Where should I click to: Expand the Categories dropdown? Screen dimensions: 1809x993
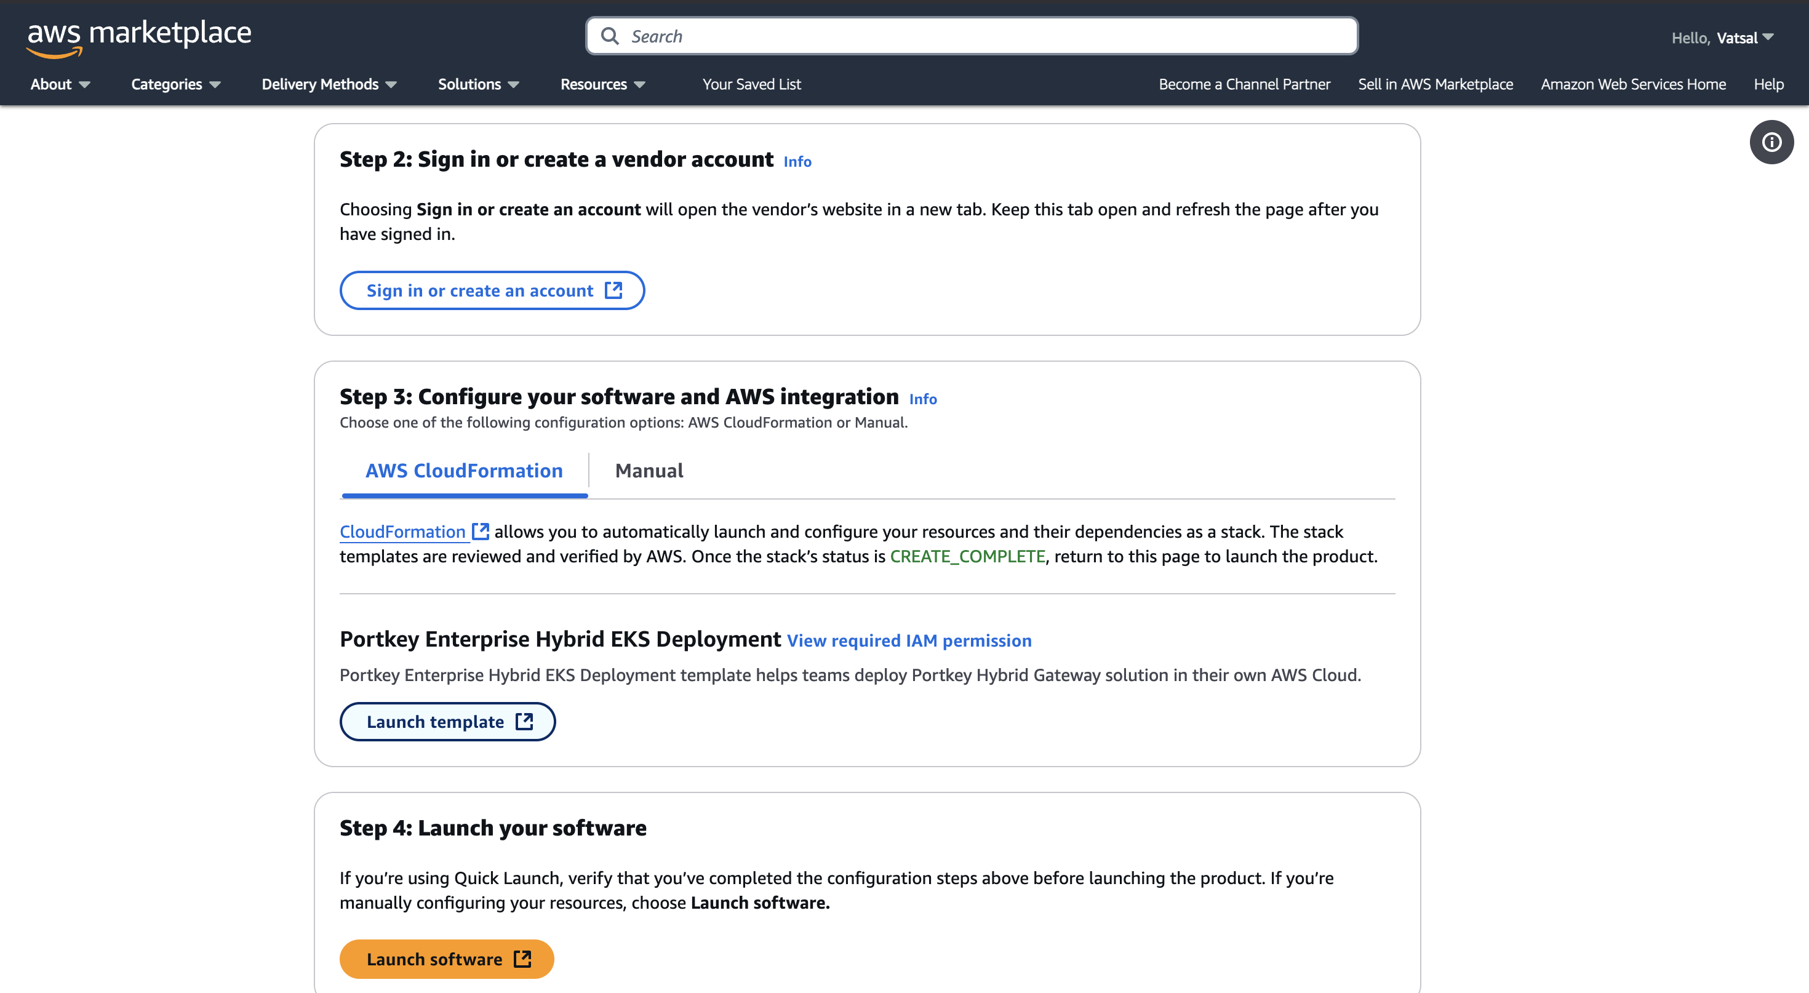(175, 84)
